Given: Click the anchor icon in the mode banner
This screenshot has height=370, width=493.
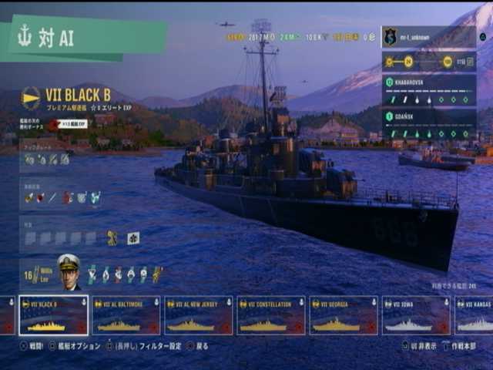Looking at the screenshot, I should point(25,35).
